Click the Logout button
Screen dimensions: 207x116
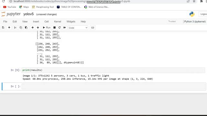[x=203, y=14]
